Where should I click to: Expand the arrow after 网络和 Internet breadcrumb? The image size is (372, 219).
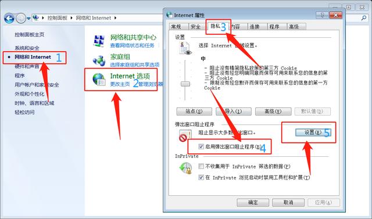click(x=115, y=18)
